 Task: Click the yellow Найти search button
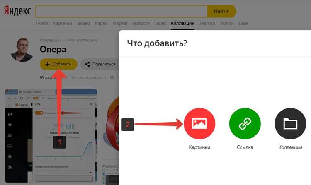221,11
